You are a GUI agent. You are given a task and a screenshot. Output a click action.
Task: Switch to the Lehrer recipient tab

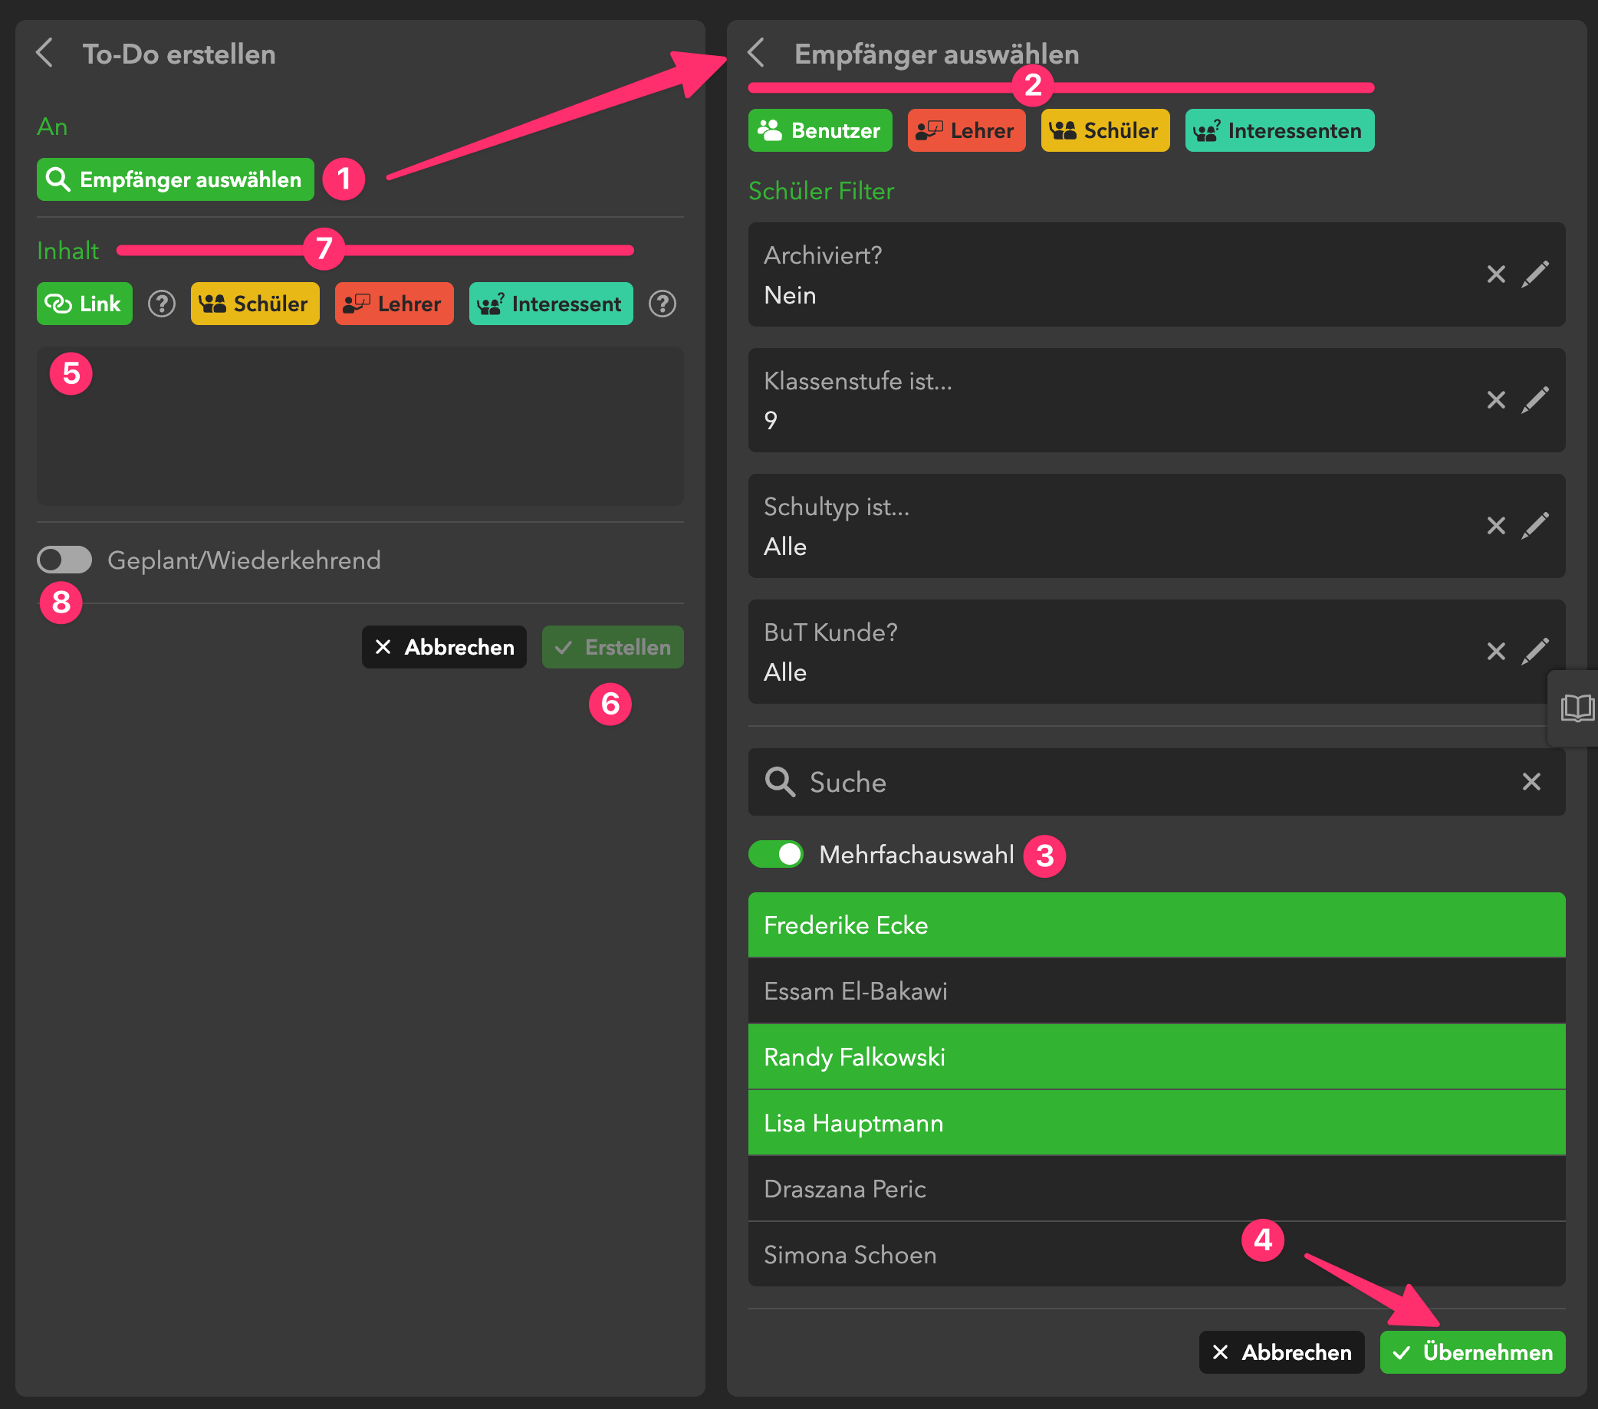point(965,130)
